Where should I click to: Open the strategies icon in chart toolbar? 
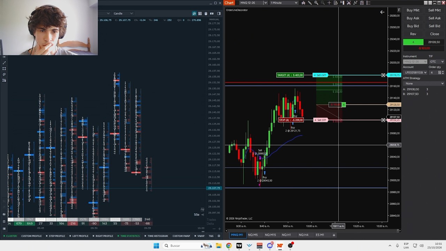pyautogui.click(x=362, y=3)
